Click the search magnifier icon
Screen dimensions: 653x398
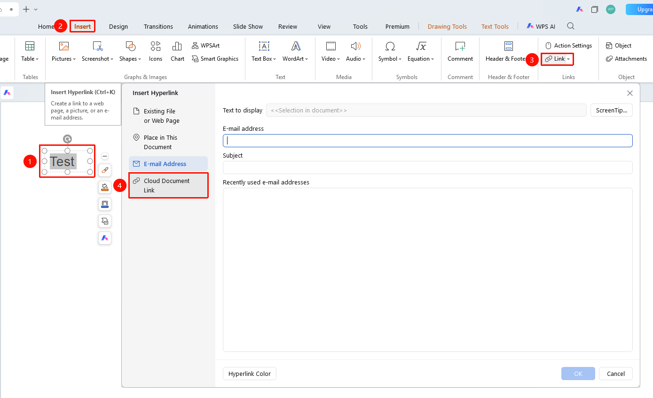point(571,26)
